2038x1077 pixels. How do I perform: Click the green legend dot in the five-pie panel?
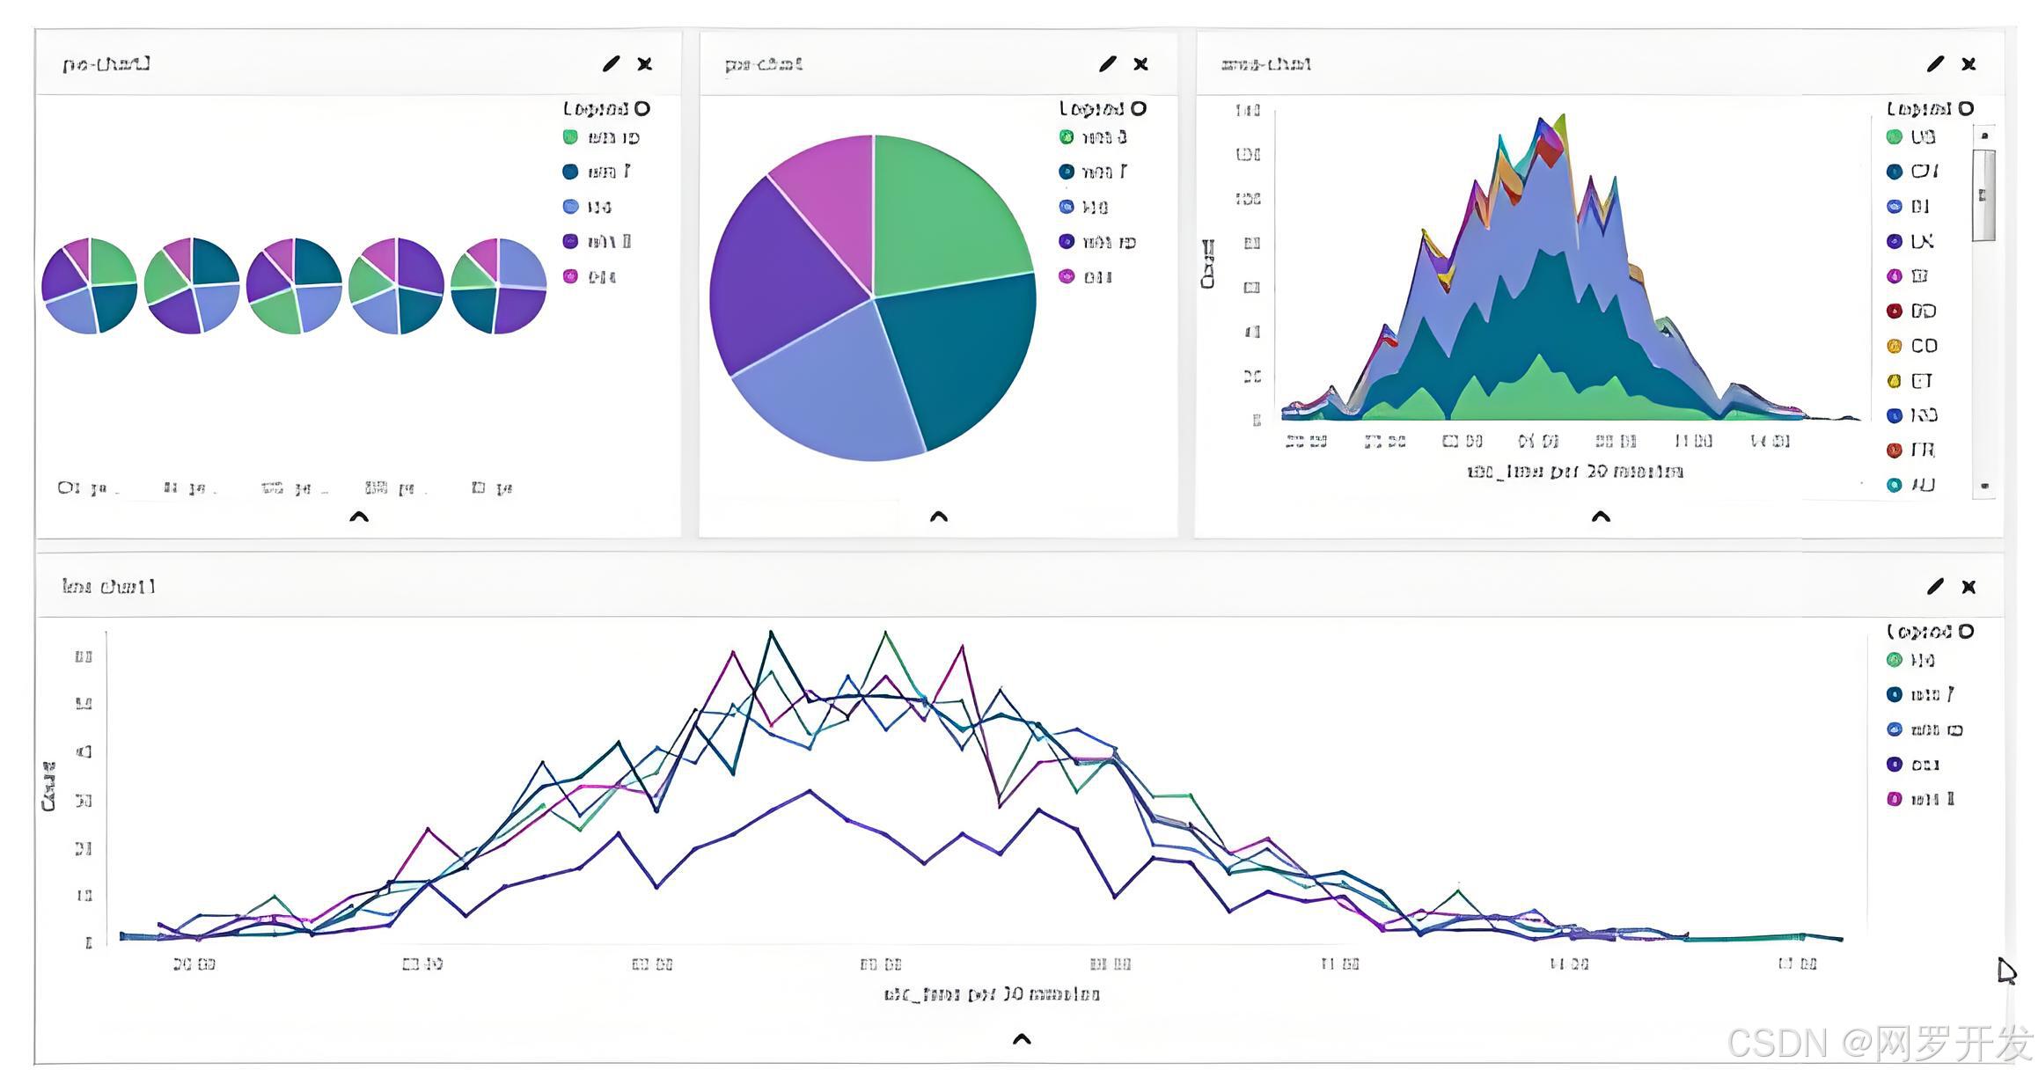[x=570, y=136]
